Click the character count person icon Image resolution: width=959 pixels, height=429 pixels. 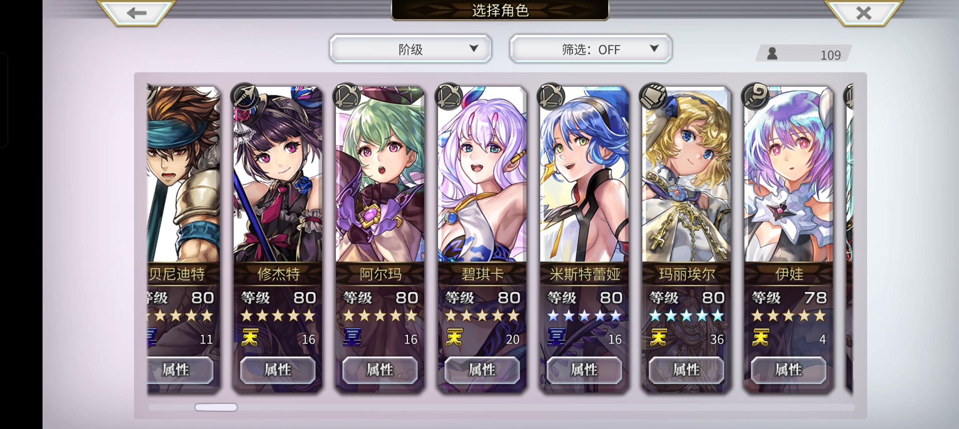772,53
